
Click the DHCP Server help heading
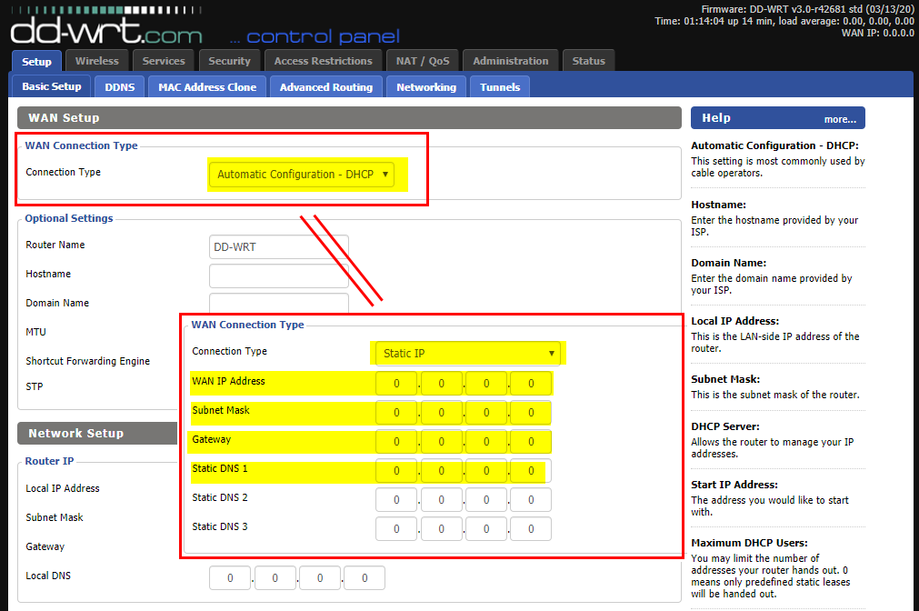pyautogui.click(x=725, y=426)
